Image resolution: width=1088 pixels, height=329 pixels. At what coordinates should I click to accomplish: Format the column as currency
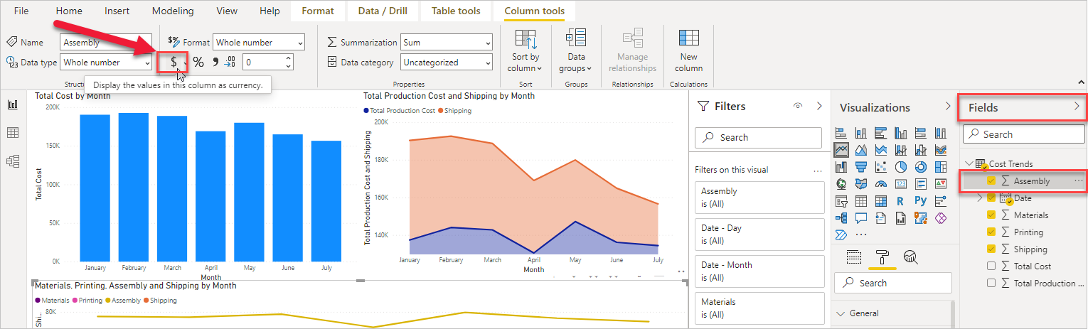[174, 63]
